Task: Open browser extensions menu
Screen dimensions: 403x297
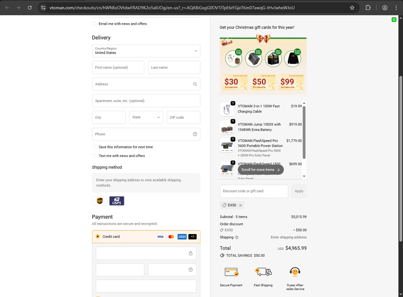Action: (x=368, y=8)
